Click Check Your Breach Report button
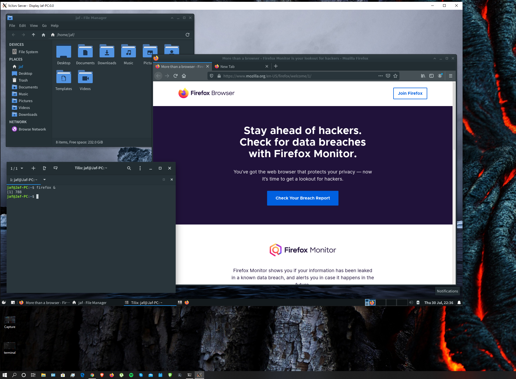Image resolution: width=516 pixels, height=379 pixels. pyautogui.click(x=303, y=198)
